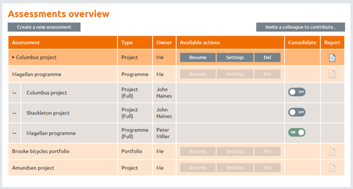The image size is (353, 189).
Task: Sort by the Assessment column header
Action: point(26,43)
